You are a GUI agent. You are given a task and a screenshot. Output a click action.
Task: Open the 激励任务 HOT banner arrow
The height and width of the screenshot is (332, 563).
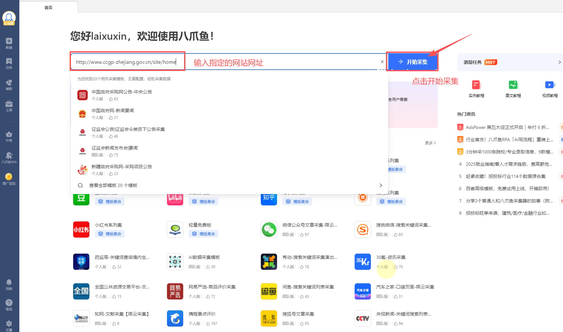[x=559, y=62]
